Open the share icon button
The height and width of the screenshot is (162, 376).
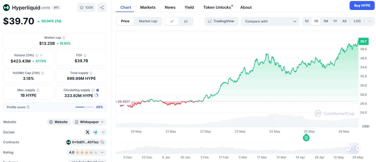[x=102, y=8]
